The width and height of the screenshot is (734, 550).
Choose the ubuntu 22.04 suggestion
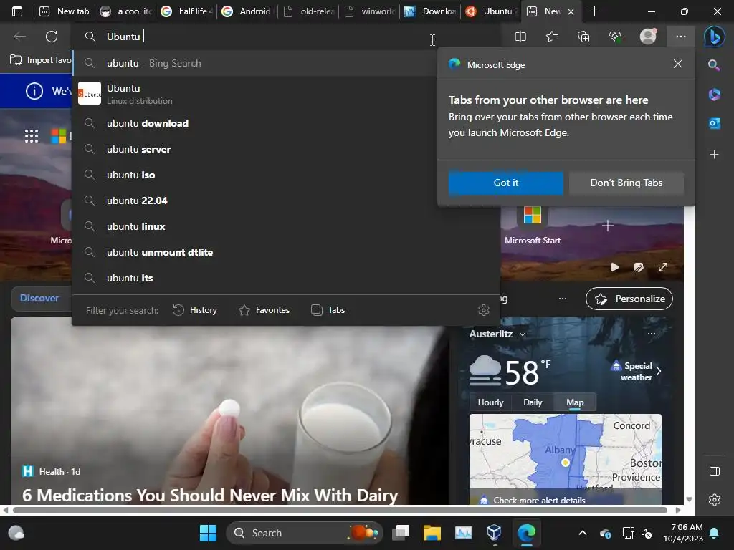pyautogui.click(x=254, y=201)
